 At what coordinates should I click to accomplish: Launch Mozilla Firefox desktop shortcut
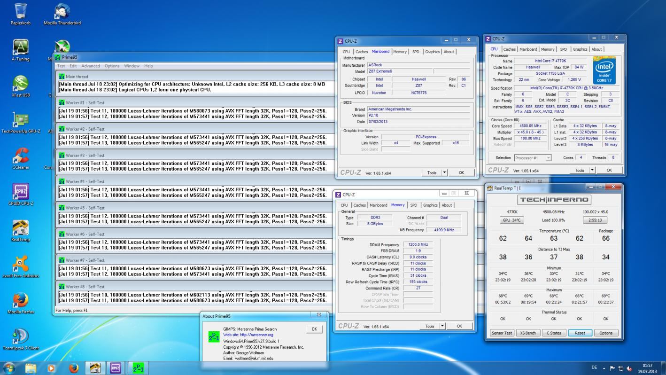click(21, 304)
